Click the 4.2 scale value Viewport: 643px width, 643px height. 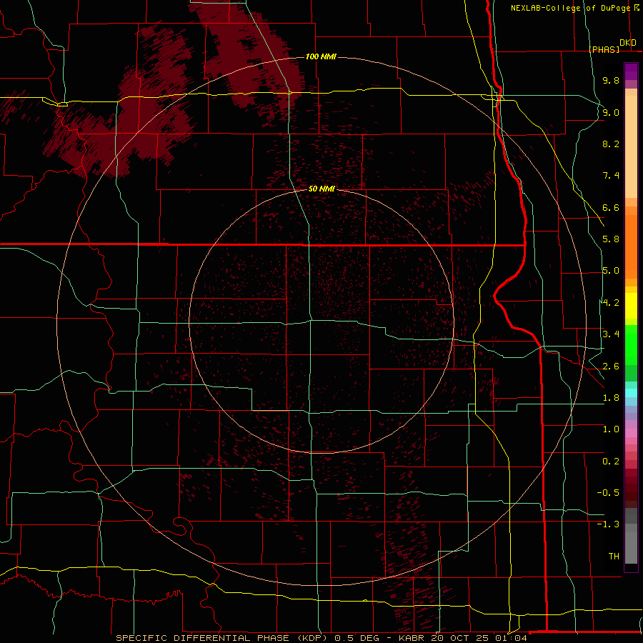point(611,303)
